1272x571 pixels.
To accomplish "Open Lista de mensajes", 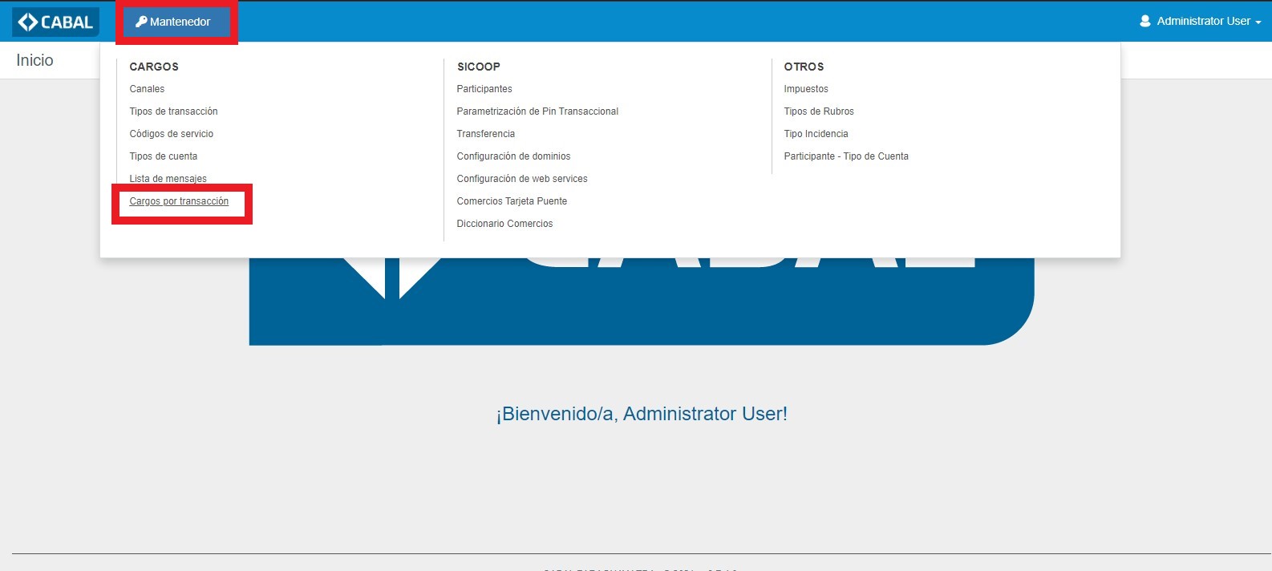I will 168,179.
